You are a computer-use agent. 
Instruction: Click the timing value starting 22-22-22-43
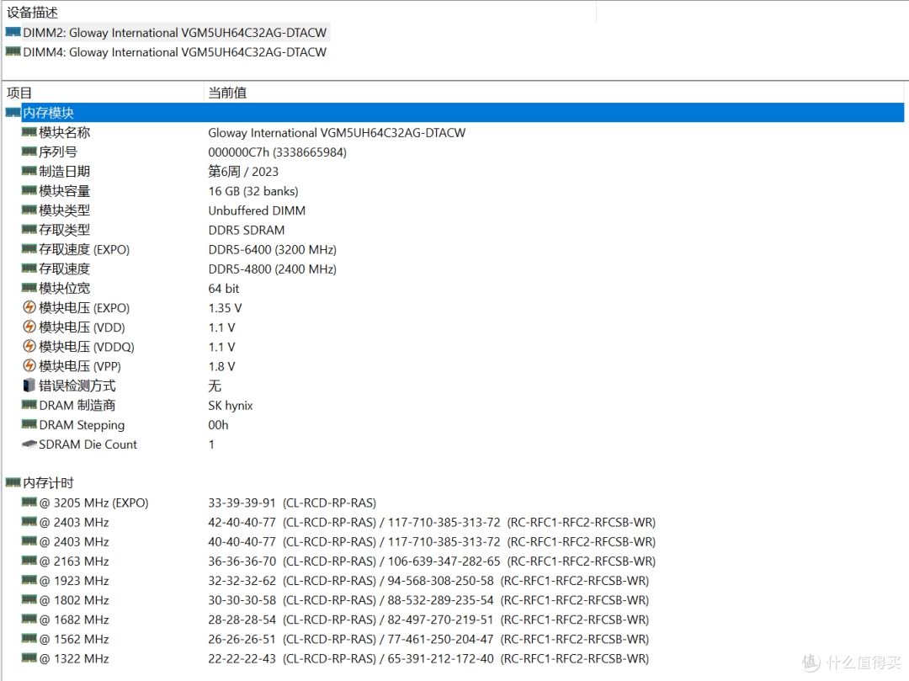coord(428,658)
